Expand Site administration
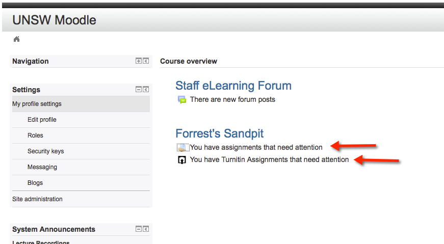Viewport: 444px width, 244px height. 37,199
